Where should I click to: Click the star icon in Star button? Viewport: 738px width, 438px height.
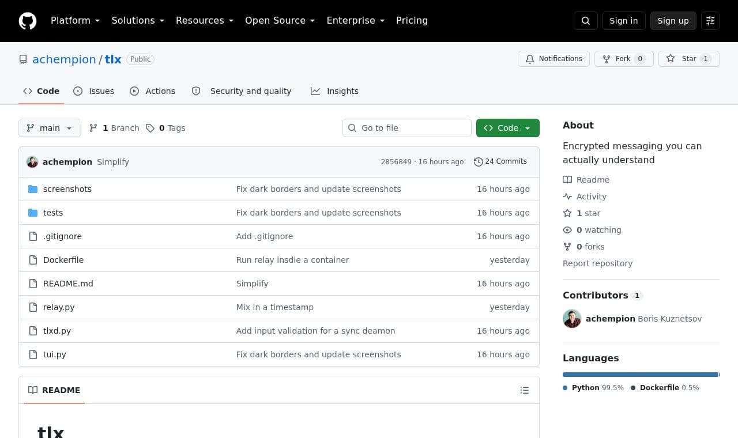pos(671,58)
